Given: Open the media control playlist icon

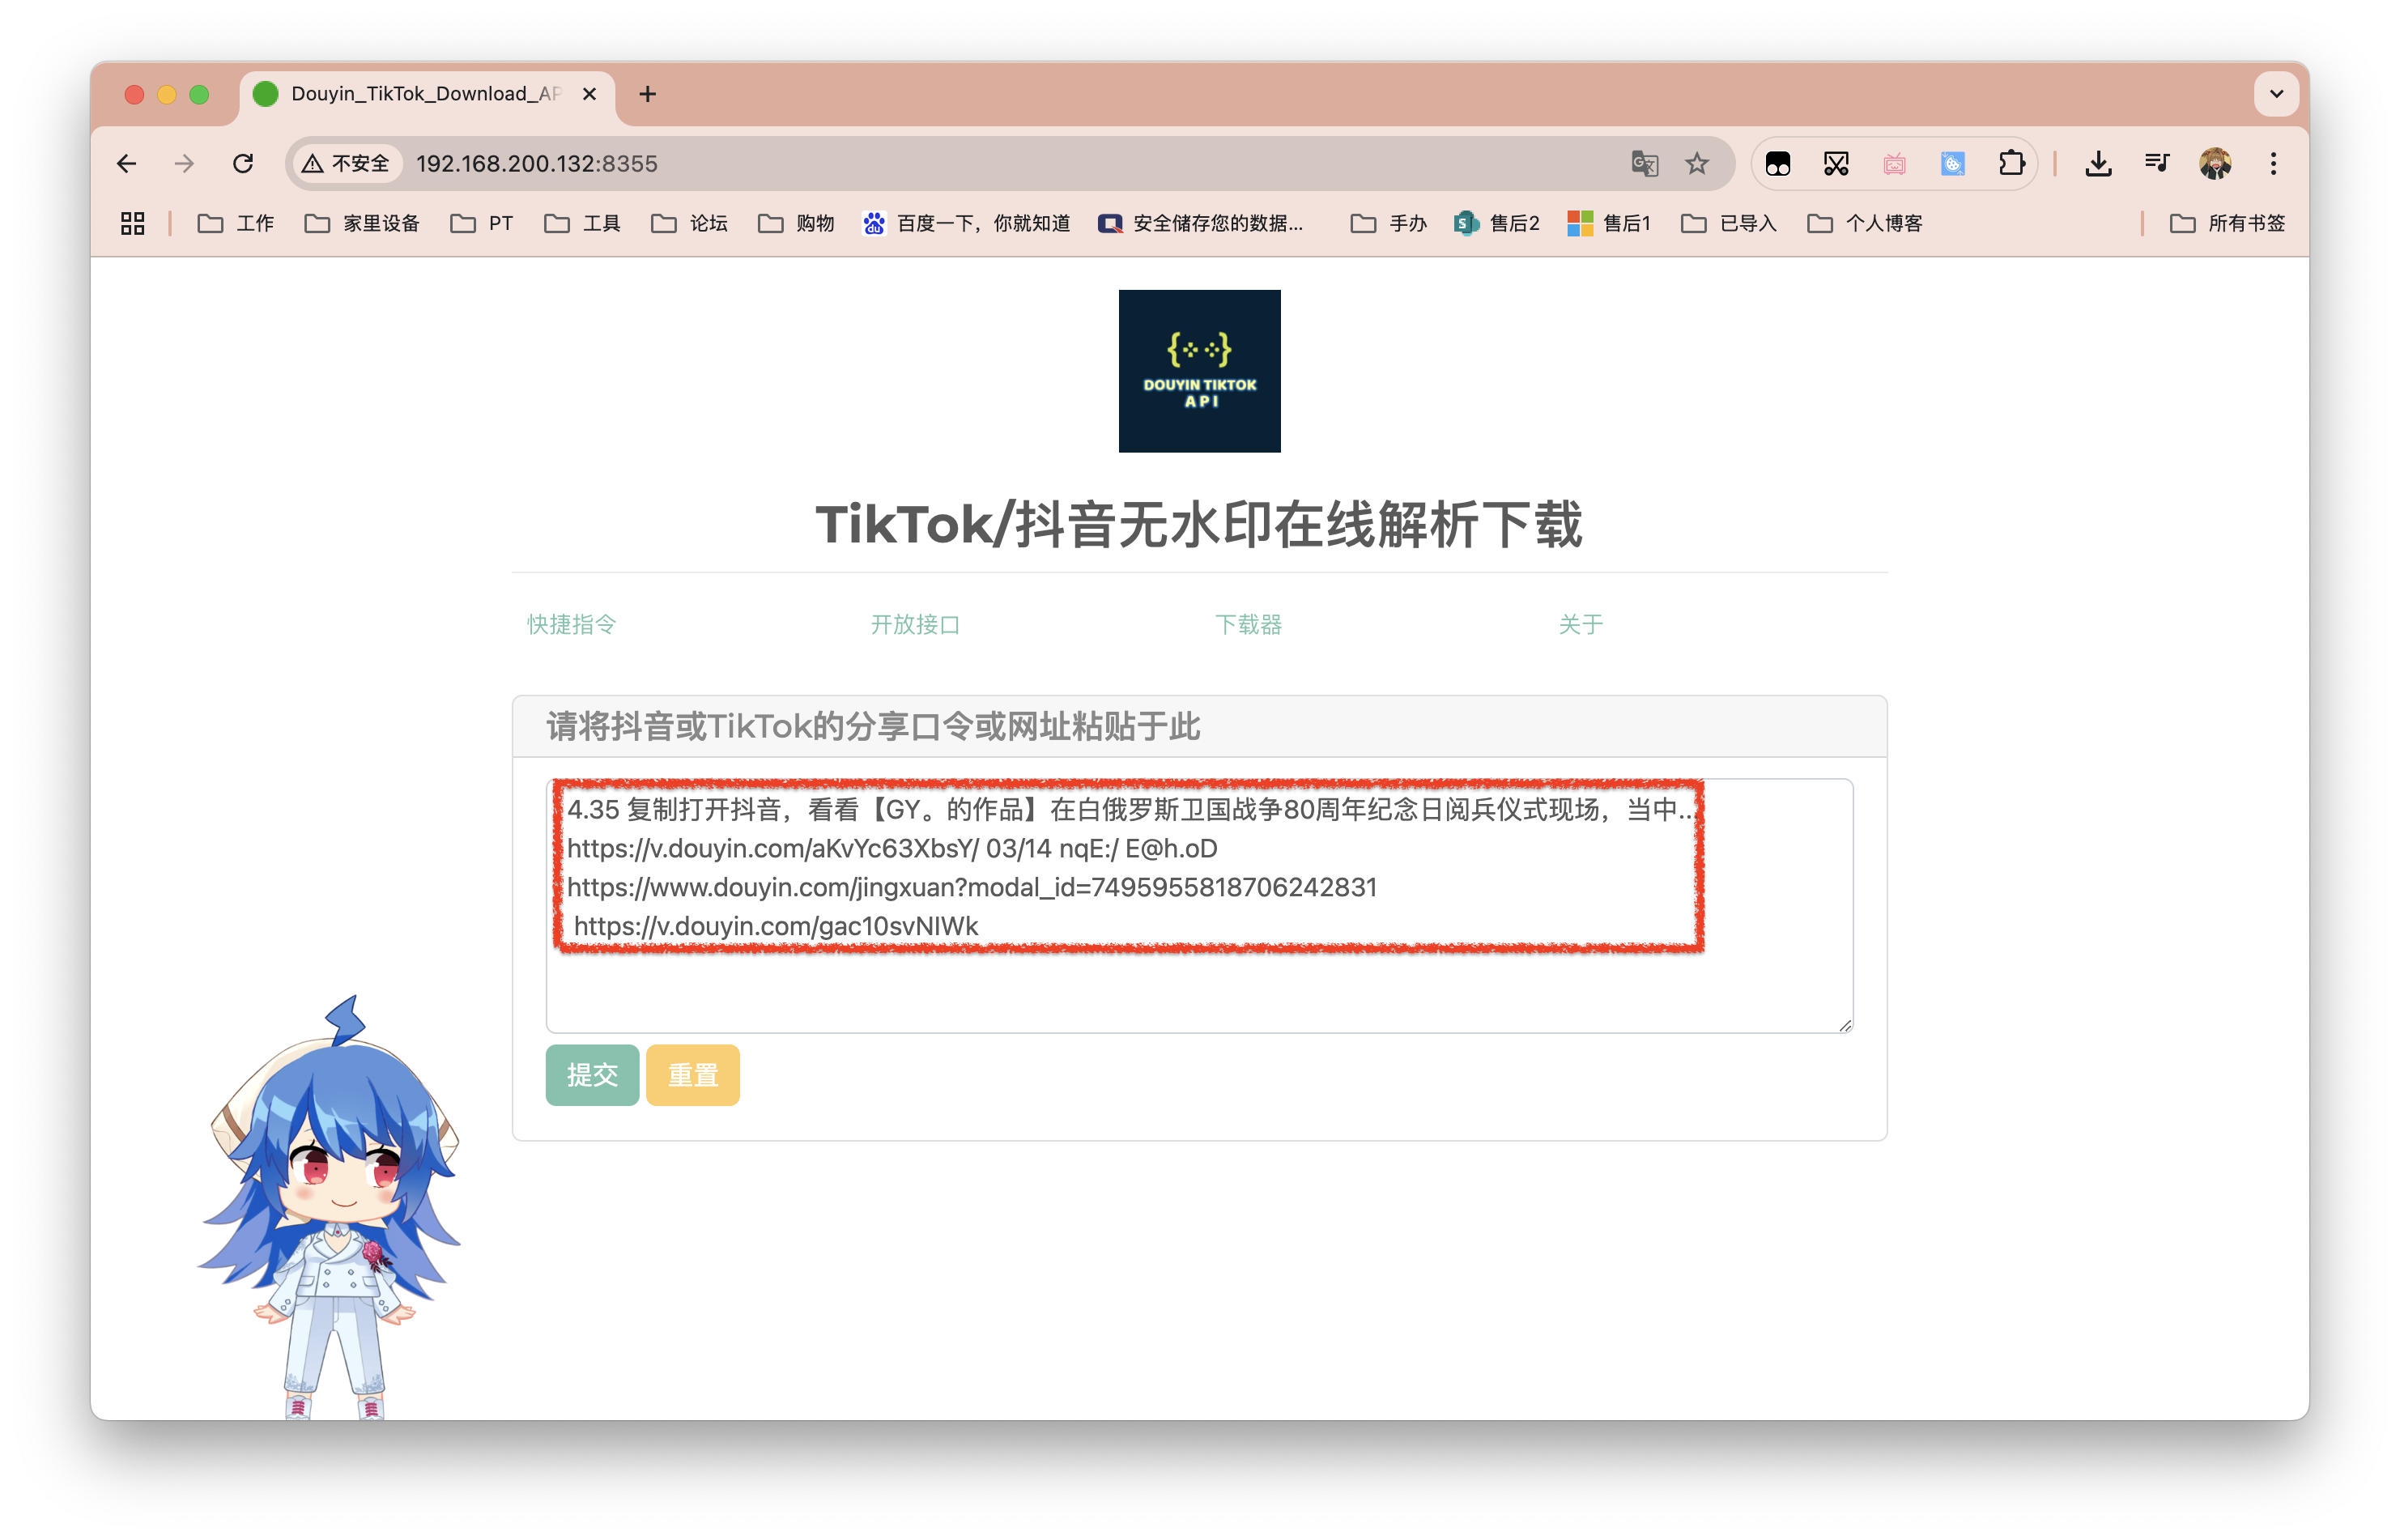Looking at the screenshot, I should tap(2157, 163).
